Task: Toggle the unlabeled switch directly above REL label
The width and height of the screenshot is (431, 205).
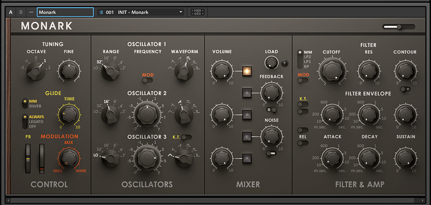Action: click(303, 130)
